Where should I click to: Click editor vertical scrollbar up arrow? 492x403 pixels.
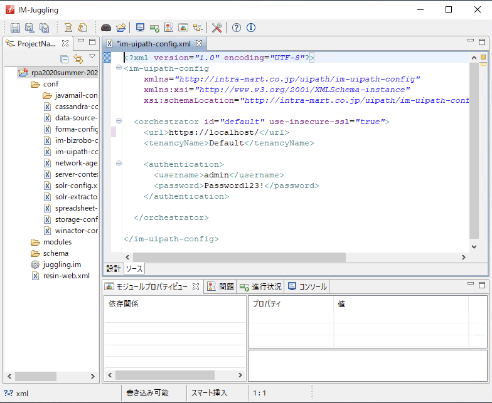(x=474, y=58)
